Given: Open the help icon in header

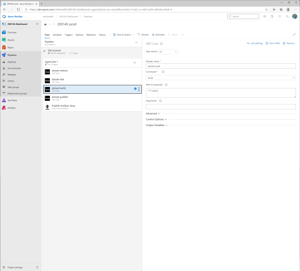Looking at the screenshot, I should tap(279, 16).
